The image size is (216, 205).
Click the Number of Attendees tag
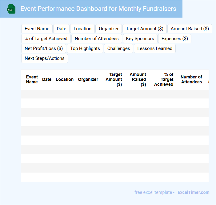click(x=97, y=39)
